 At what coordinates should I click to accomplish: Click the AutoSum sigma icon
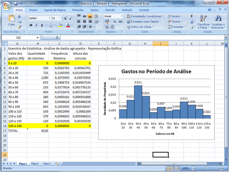(192, 16)
